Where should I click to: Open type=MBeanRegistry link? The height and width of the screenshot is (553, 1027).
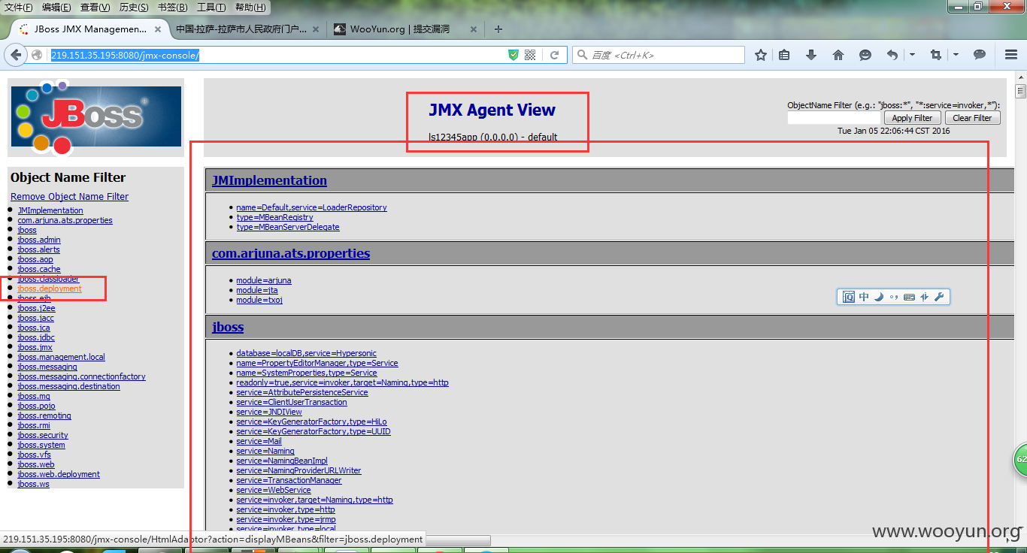click(274, 217)
